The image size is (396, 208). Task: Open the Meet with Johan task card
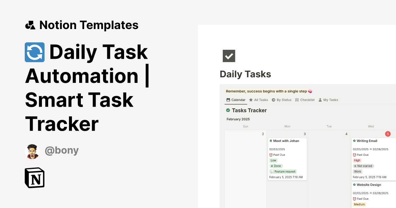[285, 141]
